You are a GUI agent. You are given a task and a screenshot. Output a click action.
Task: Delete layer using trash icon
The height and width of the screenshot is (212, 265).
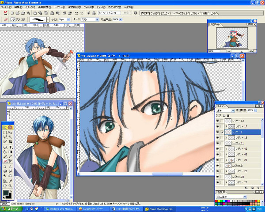[x=258, y=188]
